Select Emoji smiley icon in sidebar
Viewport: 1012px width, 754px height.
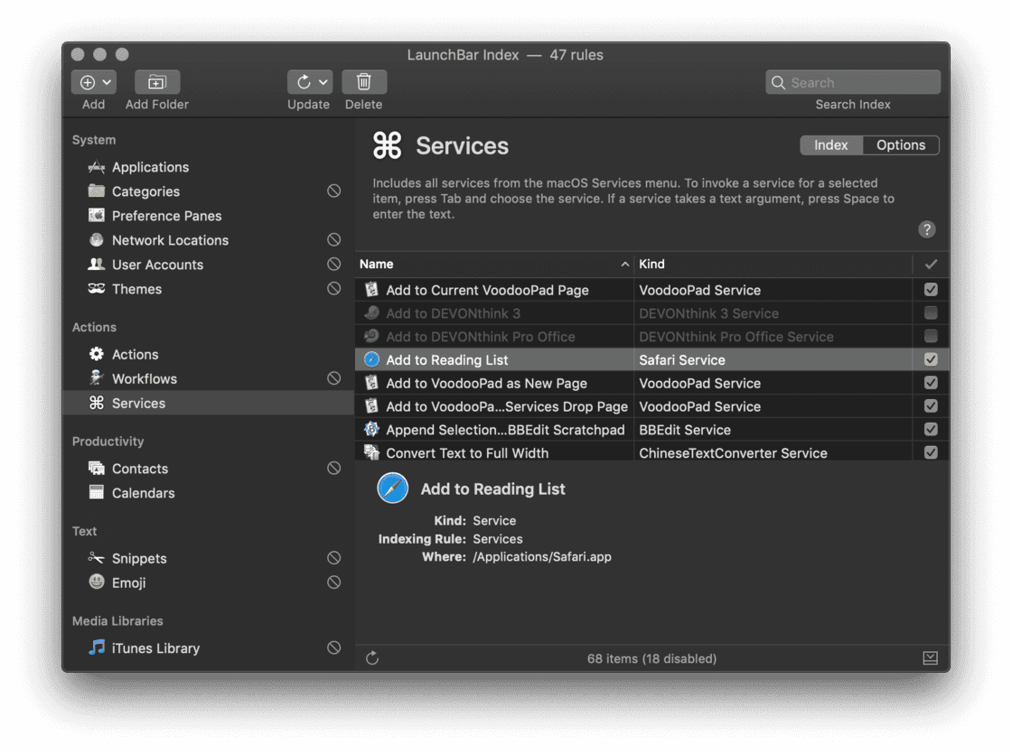coord(97,582)
